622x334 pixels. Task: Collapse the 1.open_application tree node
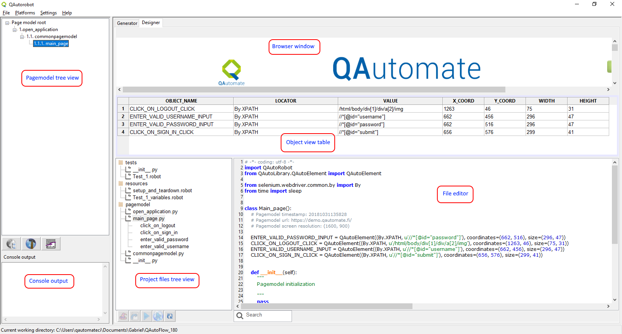point(15,30)
